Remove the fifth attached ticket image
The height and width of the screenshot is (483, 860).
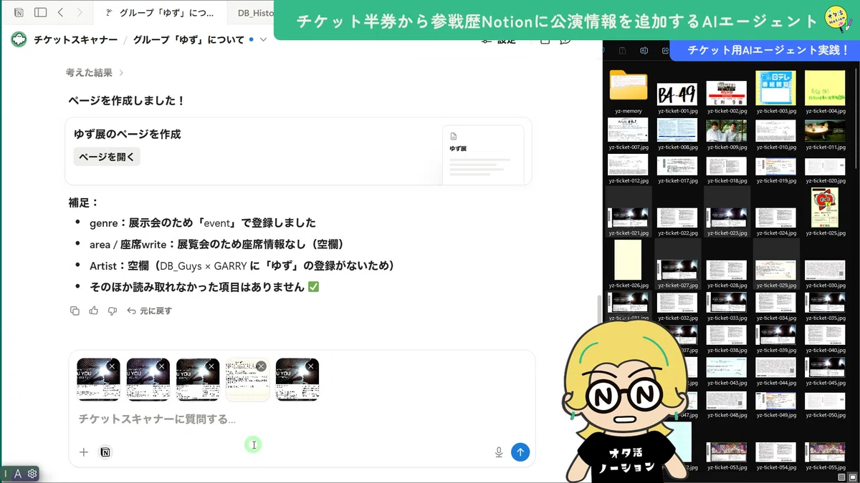coord(310,366)
